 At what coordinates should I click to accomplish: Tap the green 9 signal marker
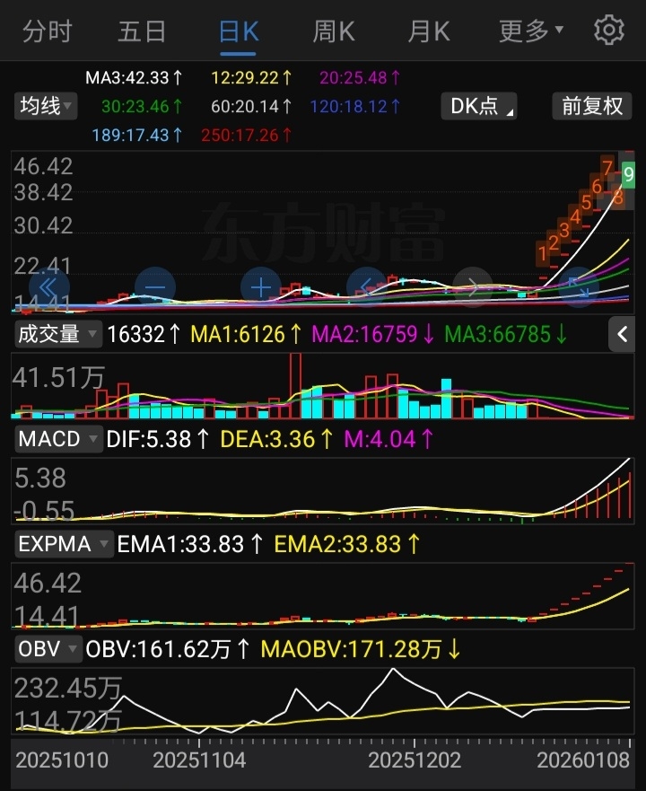click(x=628, y=174)
